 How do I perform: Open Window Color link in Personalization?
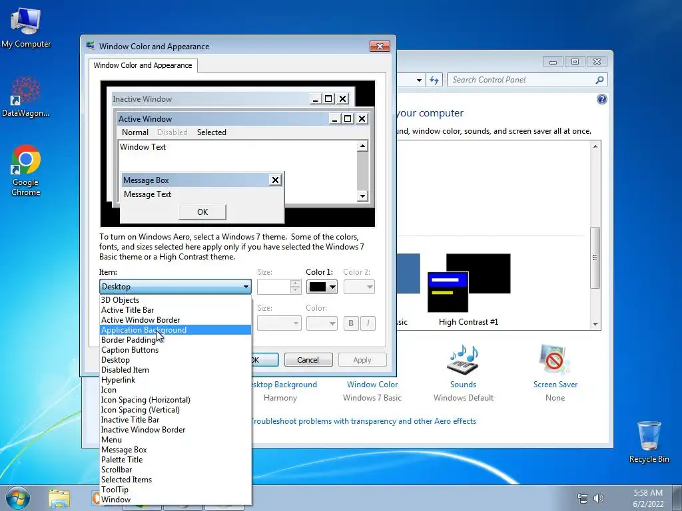[x=372, y=385]
